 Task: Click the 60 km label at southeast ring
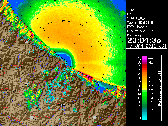[x=94, y=117]
